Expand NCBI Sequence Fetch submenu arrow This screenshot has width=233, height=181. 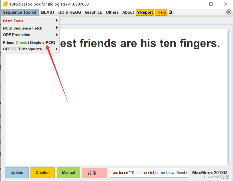(57, 28)
